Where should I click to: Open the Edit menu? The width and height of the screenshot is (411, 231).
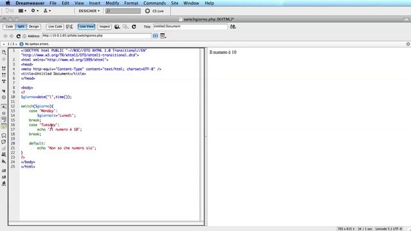pos(66,3)
